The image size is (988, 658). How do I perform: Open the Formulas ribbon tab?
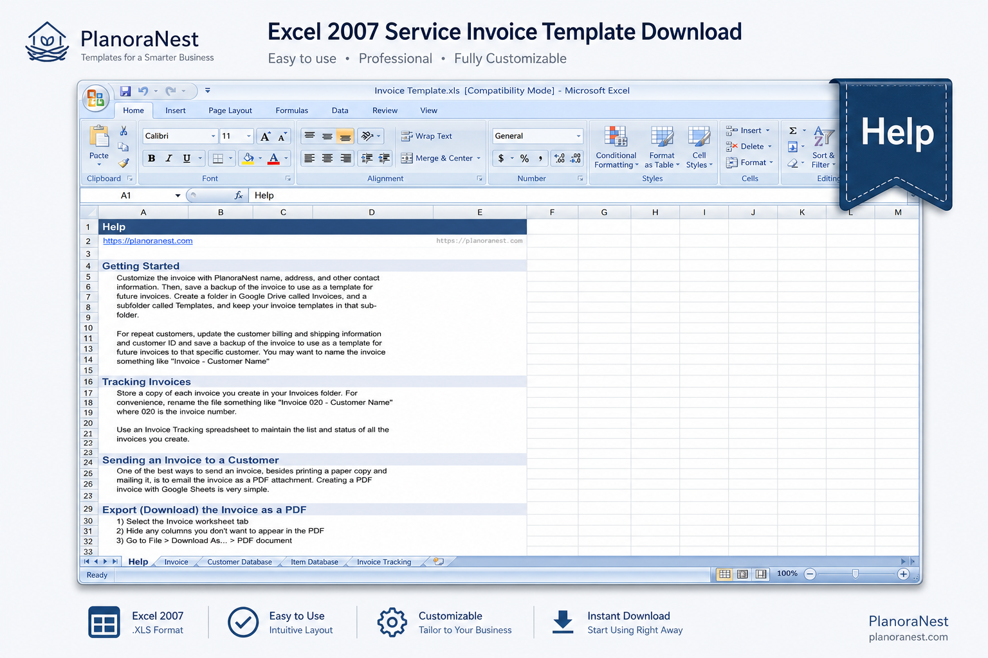[291, 111]
